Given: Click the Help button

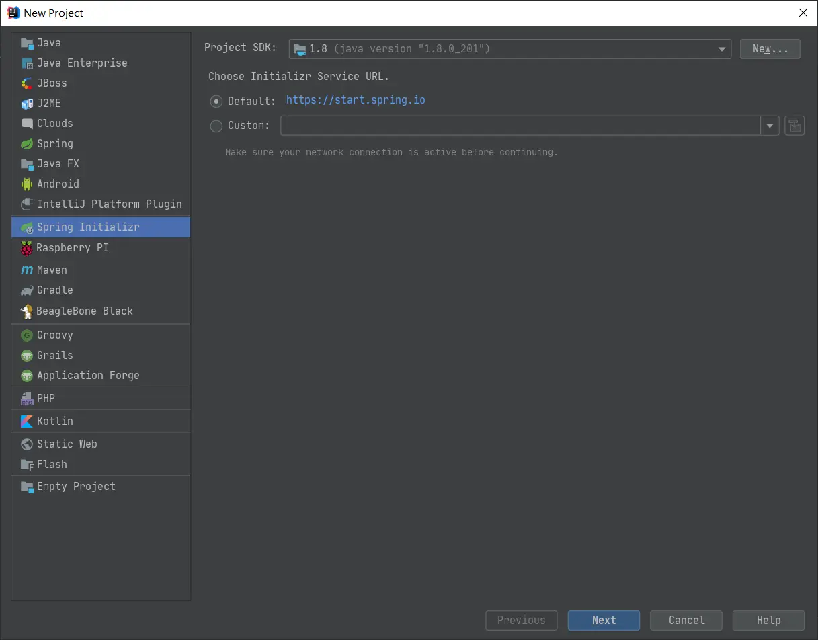Looking at the screenshot, I should tap(768, 621).
